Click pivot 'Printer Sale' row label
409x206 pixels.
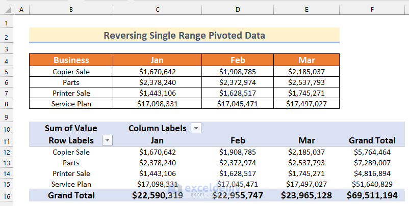[x=71, y=173]
